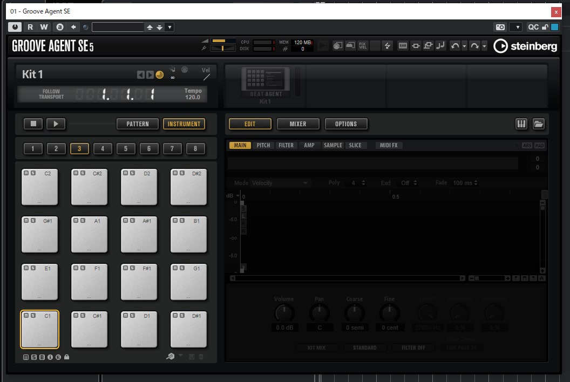Click the RAM save icon
The image size is (570, 382).
point(403,46)
